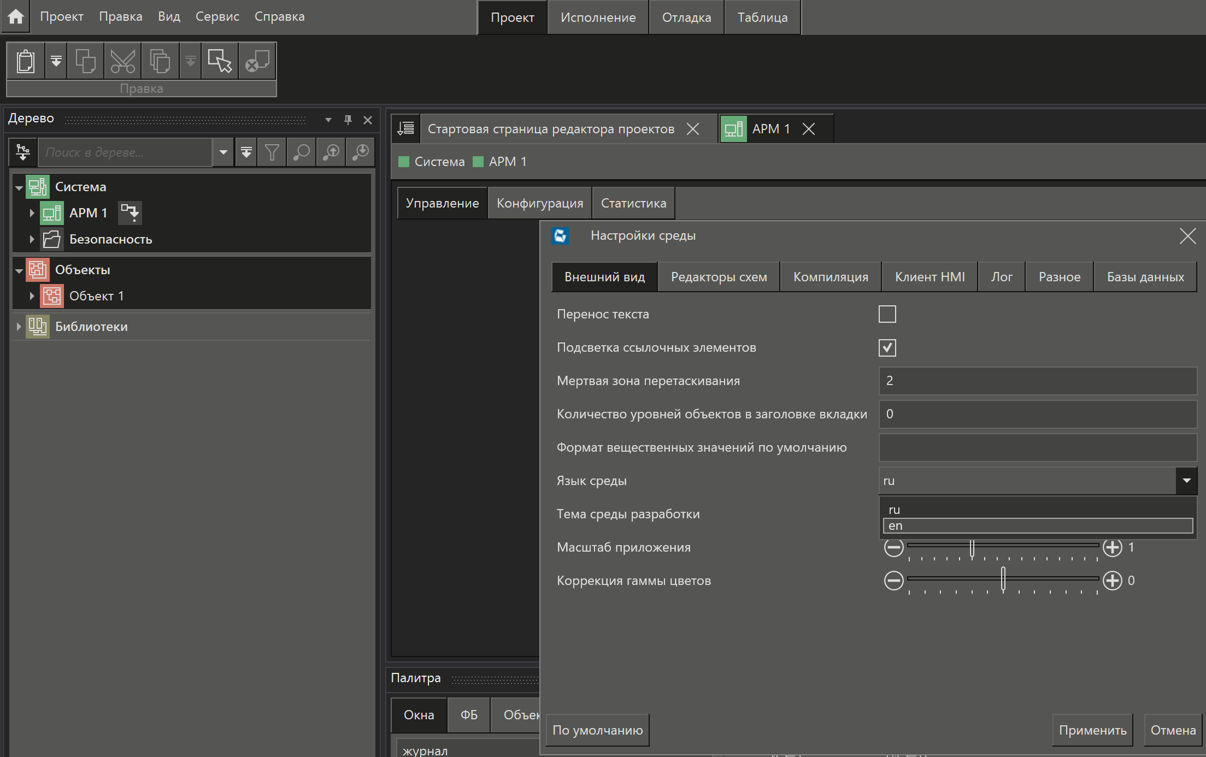Click the zoom plus icon for Масштаб приложения
Screen dimensions: 1206x757
tap(1112, 547)
